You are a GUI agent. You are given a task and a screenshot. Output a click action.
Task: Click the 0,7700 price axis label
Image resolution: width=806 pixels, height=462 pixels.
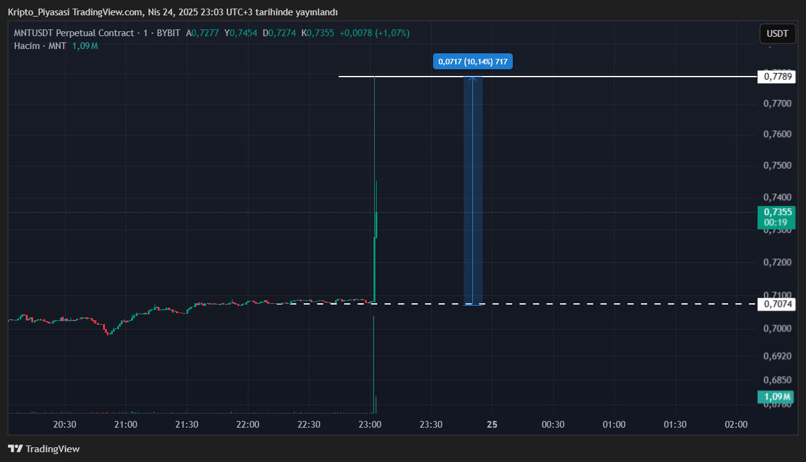777,104
